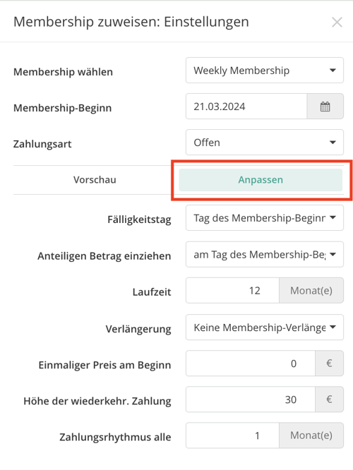Close the Membership zuweisen dialog
Image resolution: width=353 pixels, height=470 pixels.
pyautogui.click(x=337, y=22)
